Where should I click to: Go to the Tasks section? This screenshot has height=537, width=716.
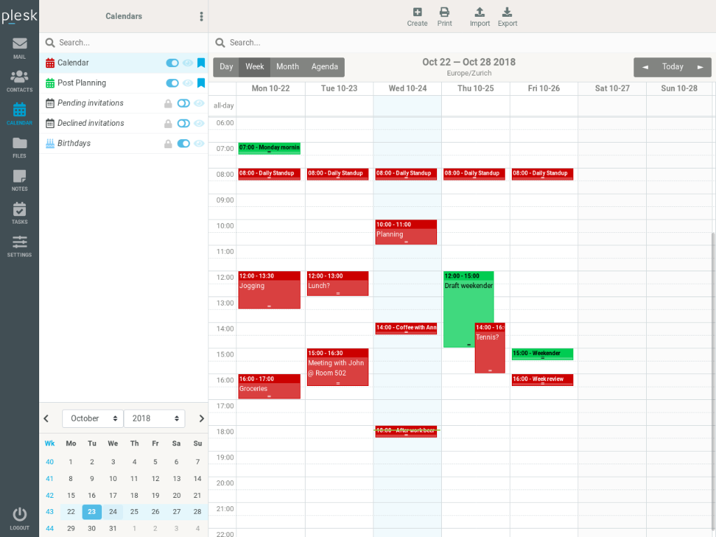[20, 213]
